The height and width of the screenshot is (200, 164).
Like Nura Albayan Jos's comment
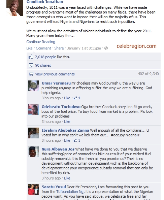67,178
